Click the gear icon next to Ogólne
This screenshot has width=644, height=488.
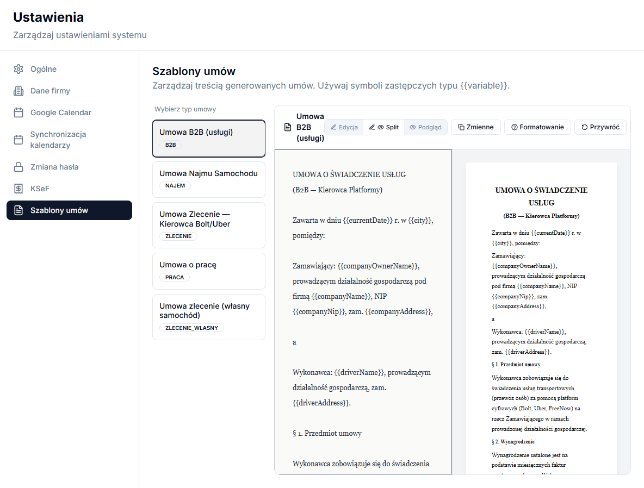pos(18,69)
